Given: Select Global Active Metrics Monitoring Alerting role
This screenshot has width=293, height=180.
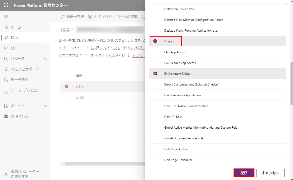Looking at the screenshot, I should [217, 128].
